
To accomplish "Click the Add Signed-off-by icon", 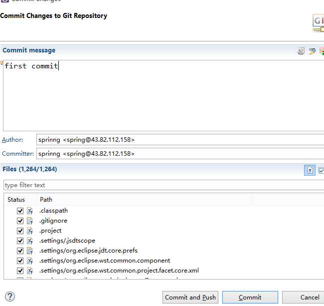I will (x=312, y=51).
